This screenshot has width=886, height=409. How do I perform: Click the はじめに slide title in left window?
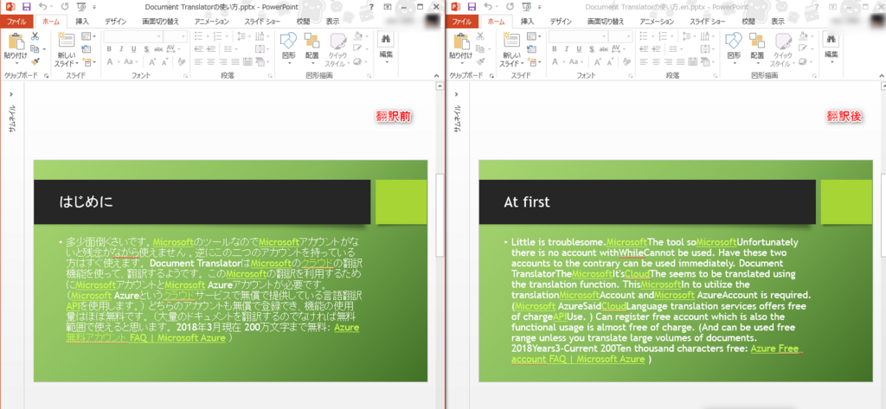(x=86, y=201)
